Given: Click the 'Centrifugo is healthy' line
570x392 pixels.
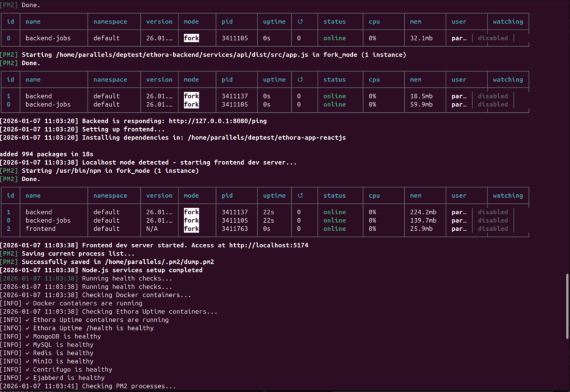Looking at the screenshot, I should click(56, 370).
